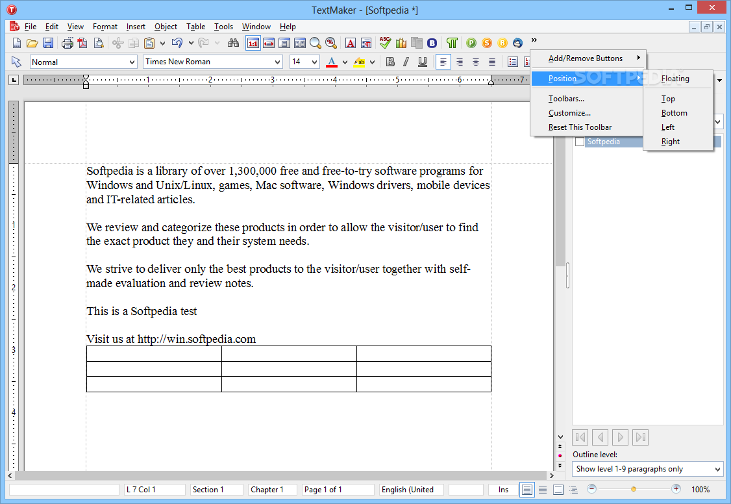
Task: Open the bulleted list icon
Action: pyautogui.click(x=513, y=62)
